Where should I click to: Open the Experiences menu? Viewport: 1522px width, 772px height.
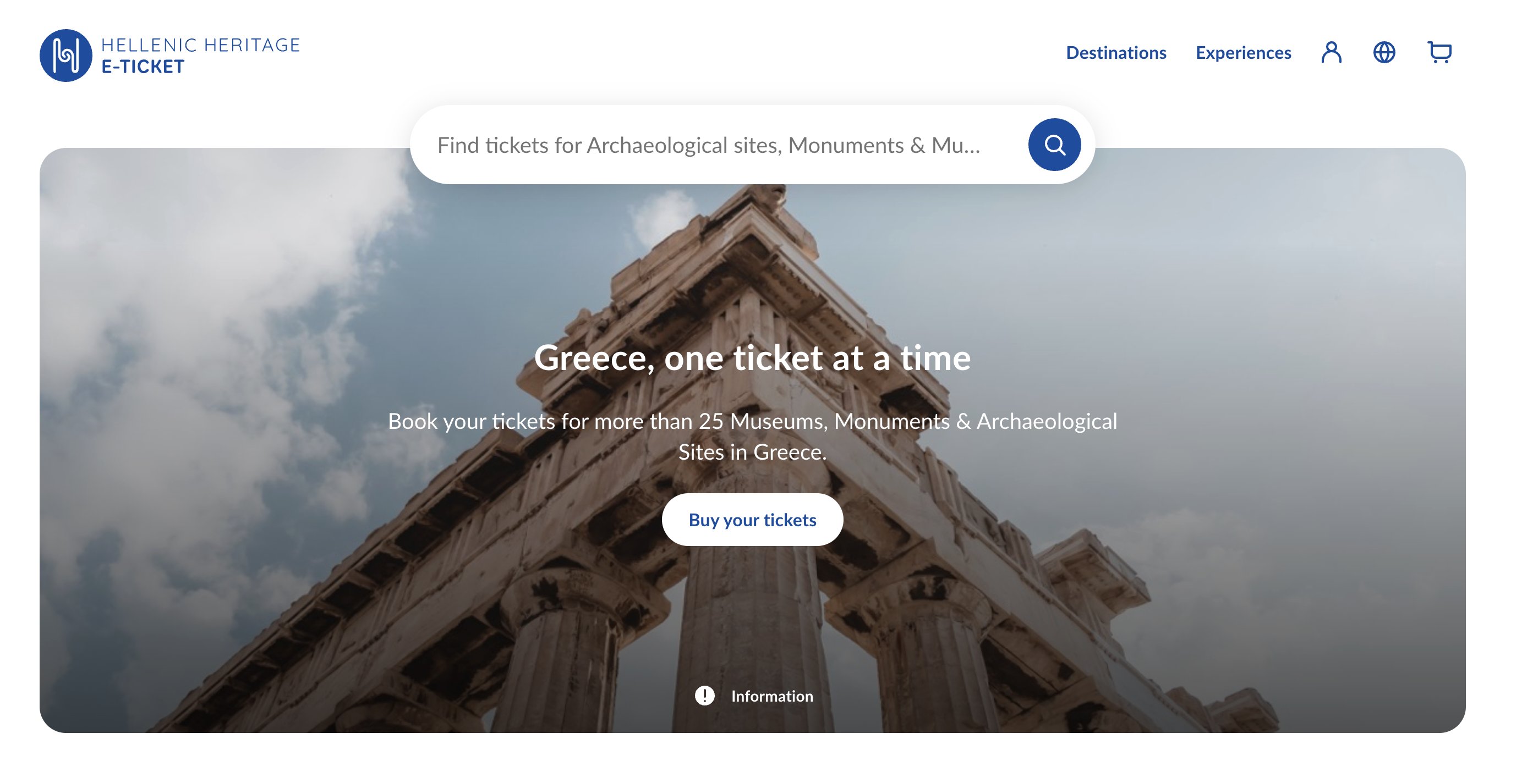(x=1243, y=53)
